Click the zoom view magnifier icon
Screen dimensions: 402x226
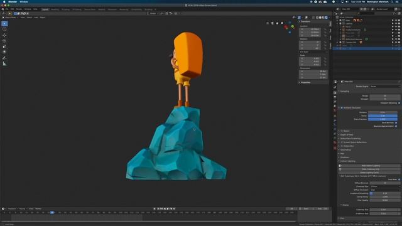[x=282, y=23]
